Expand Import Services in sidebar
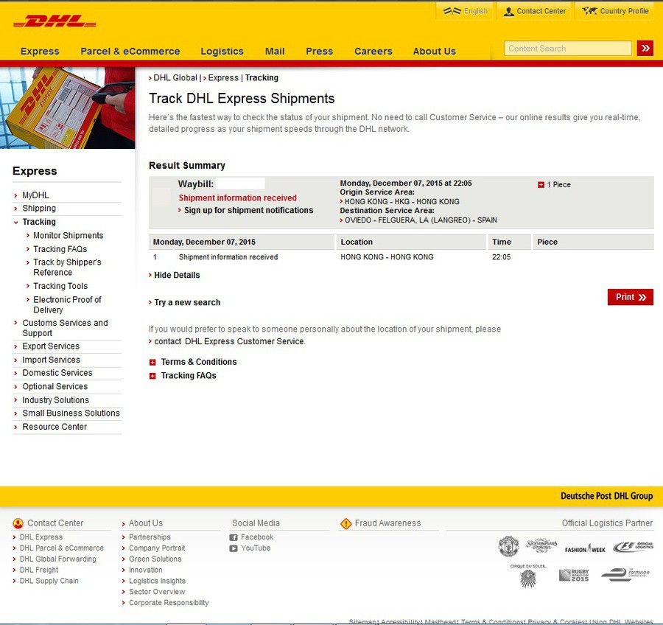Screen dimensions: 663x625 click(51, 360)
